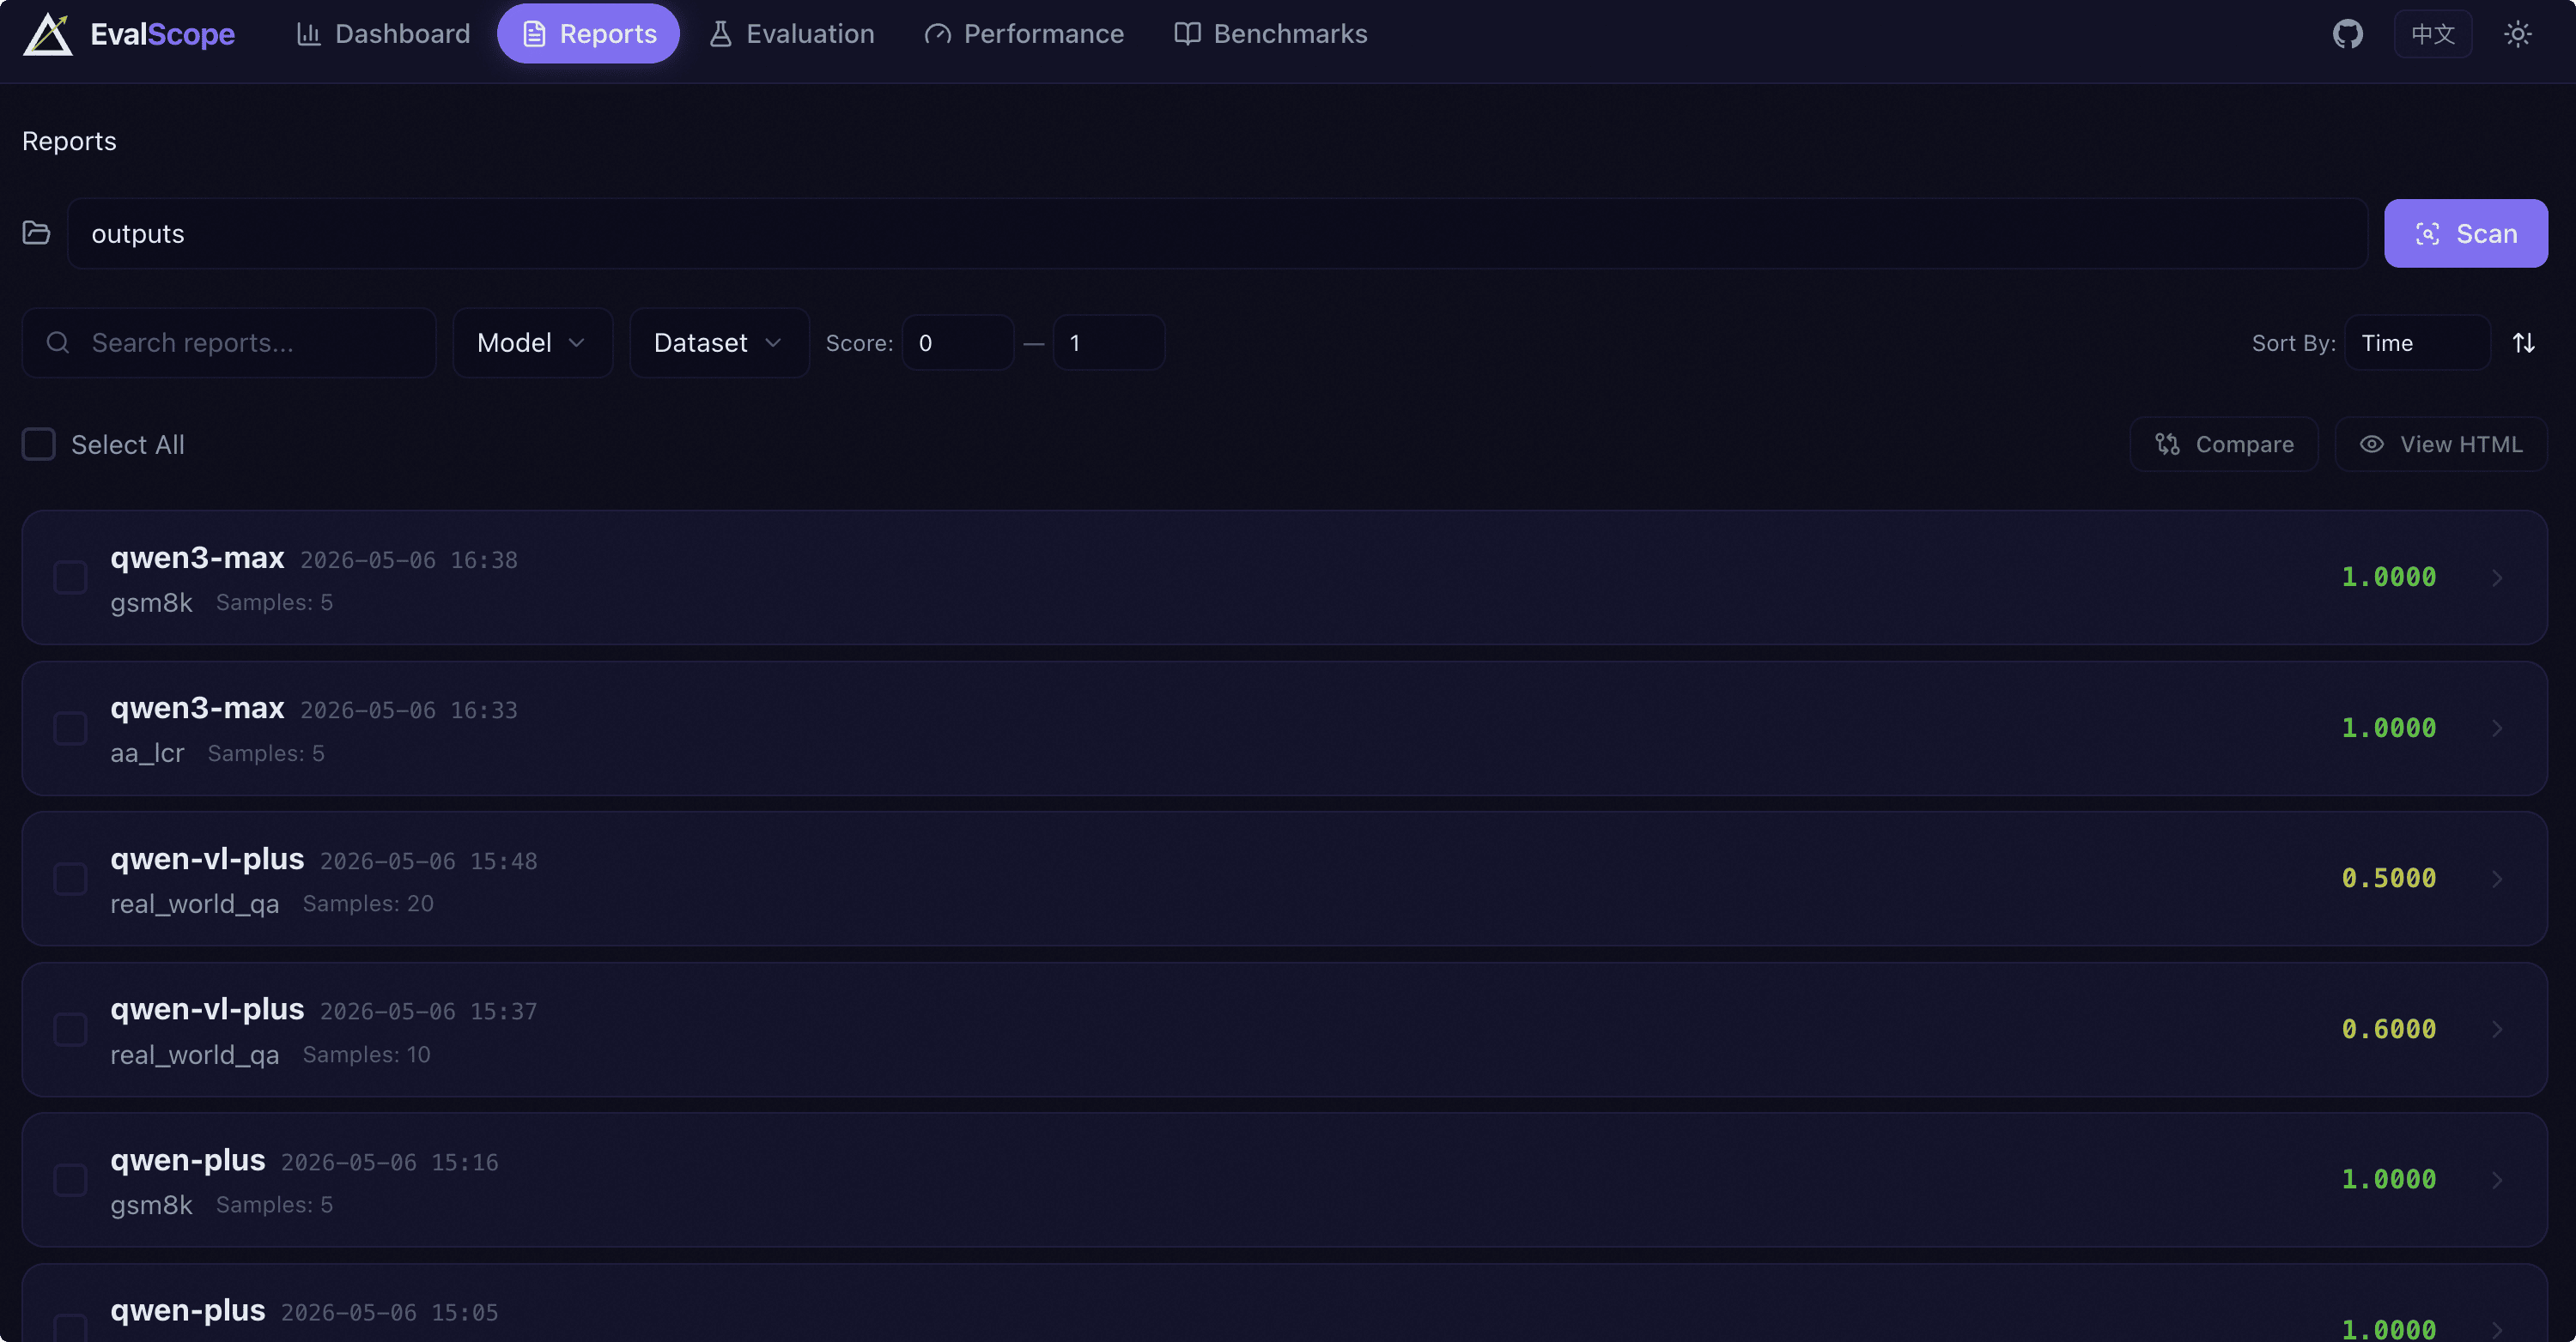
Task: Expand the Dataset filter dropdown
Action: click(719, 342)
